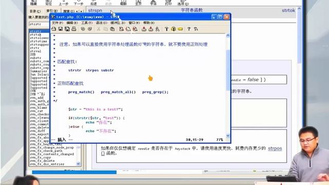
Task: Click 上一步 button in help viewer toolbar
Action: pos(63,3)
